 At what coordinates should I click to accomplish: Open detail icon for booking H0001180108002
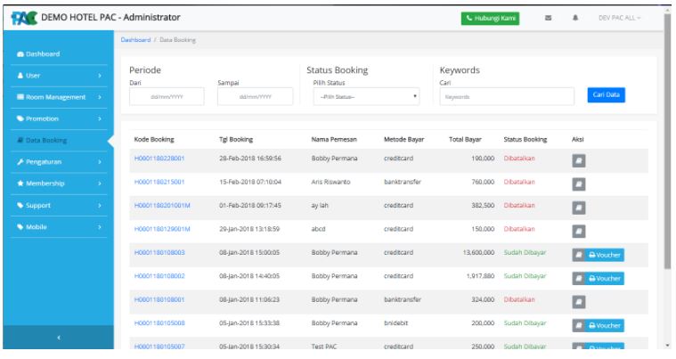579,279
